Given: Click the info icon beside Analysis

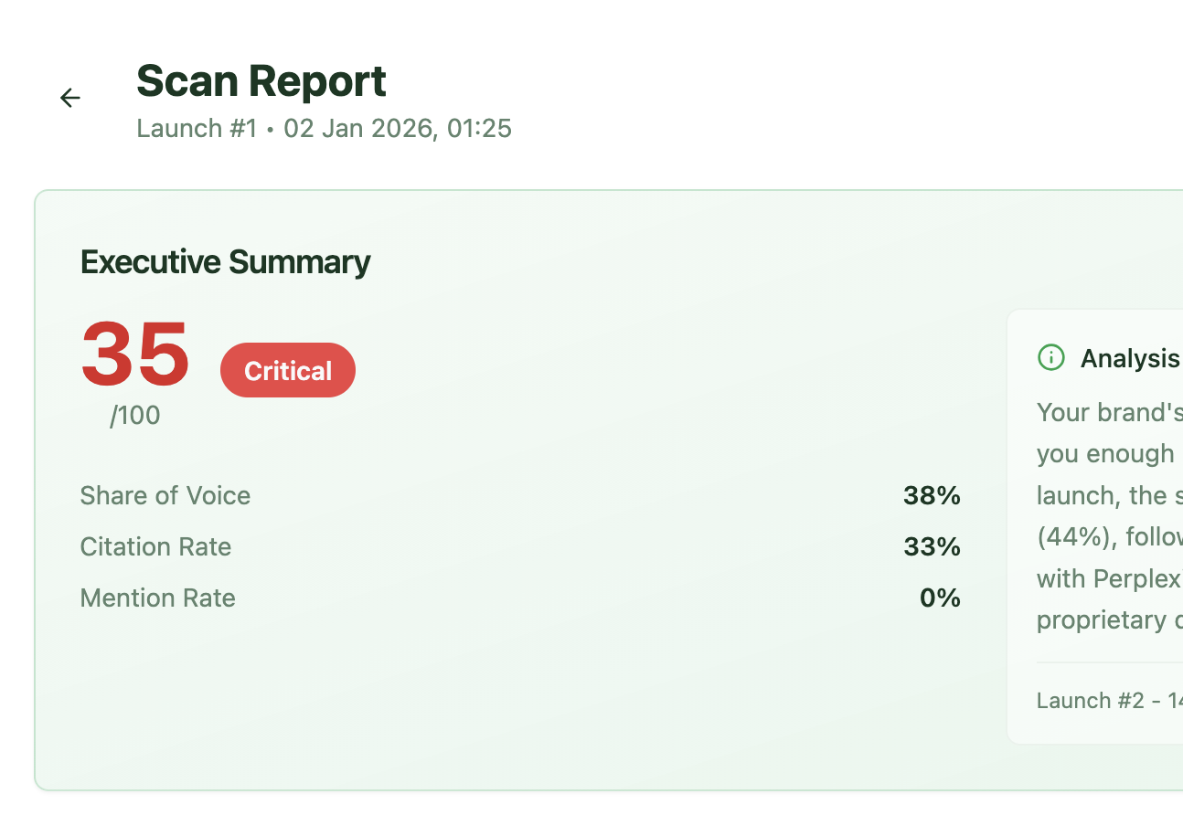Looking at the screenshot, I should [1050, 357].
